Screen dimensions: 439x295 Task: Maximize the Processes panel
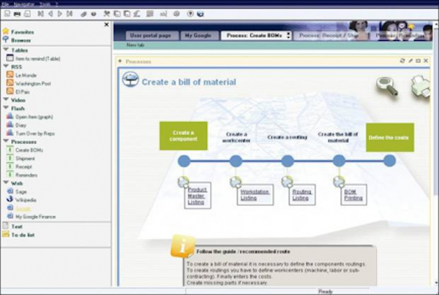[x=418, y=61]
